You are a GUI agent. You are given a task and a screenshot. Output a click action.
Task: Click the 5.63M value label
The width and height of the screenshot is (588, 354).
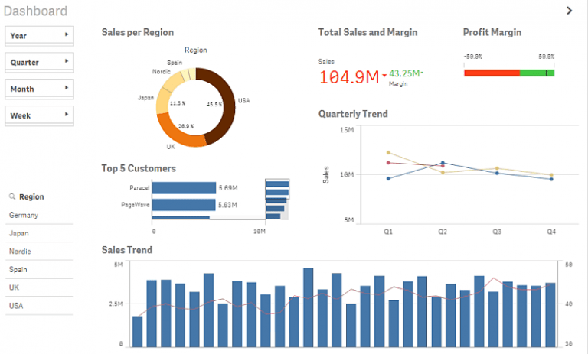[227, 205]
